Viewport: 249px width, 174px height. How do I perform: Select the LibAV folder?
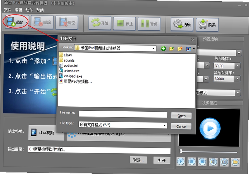(66, 55)
